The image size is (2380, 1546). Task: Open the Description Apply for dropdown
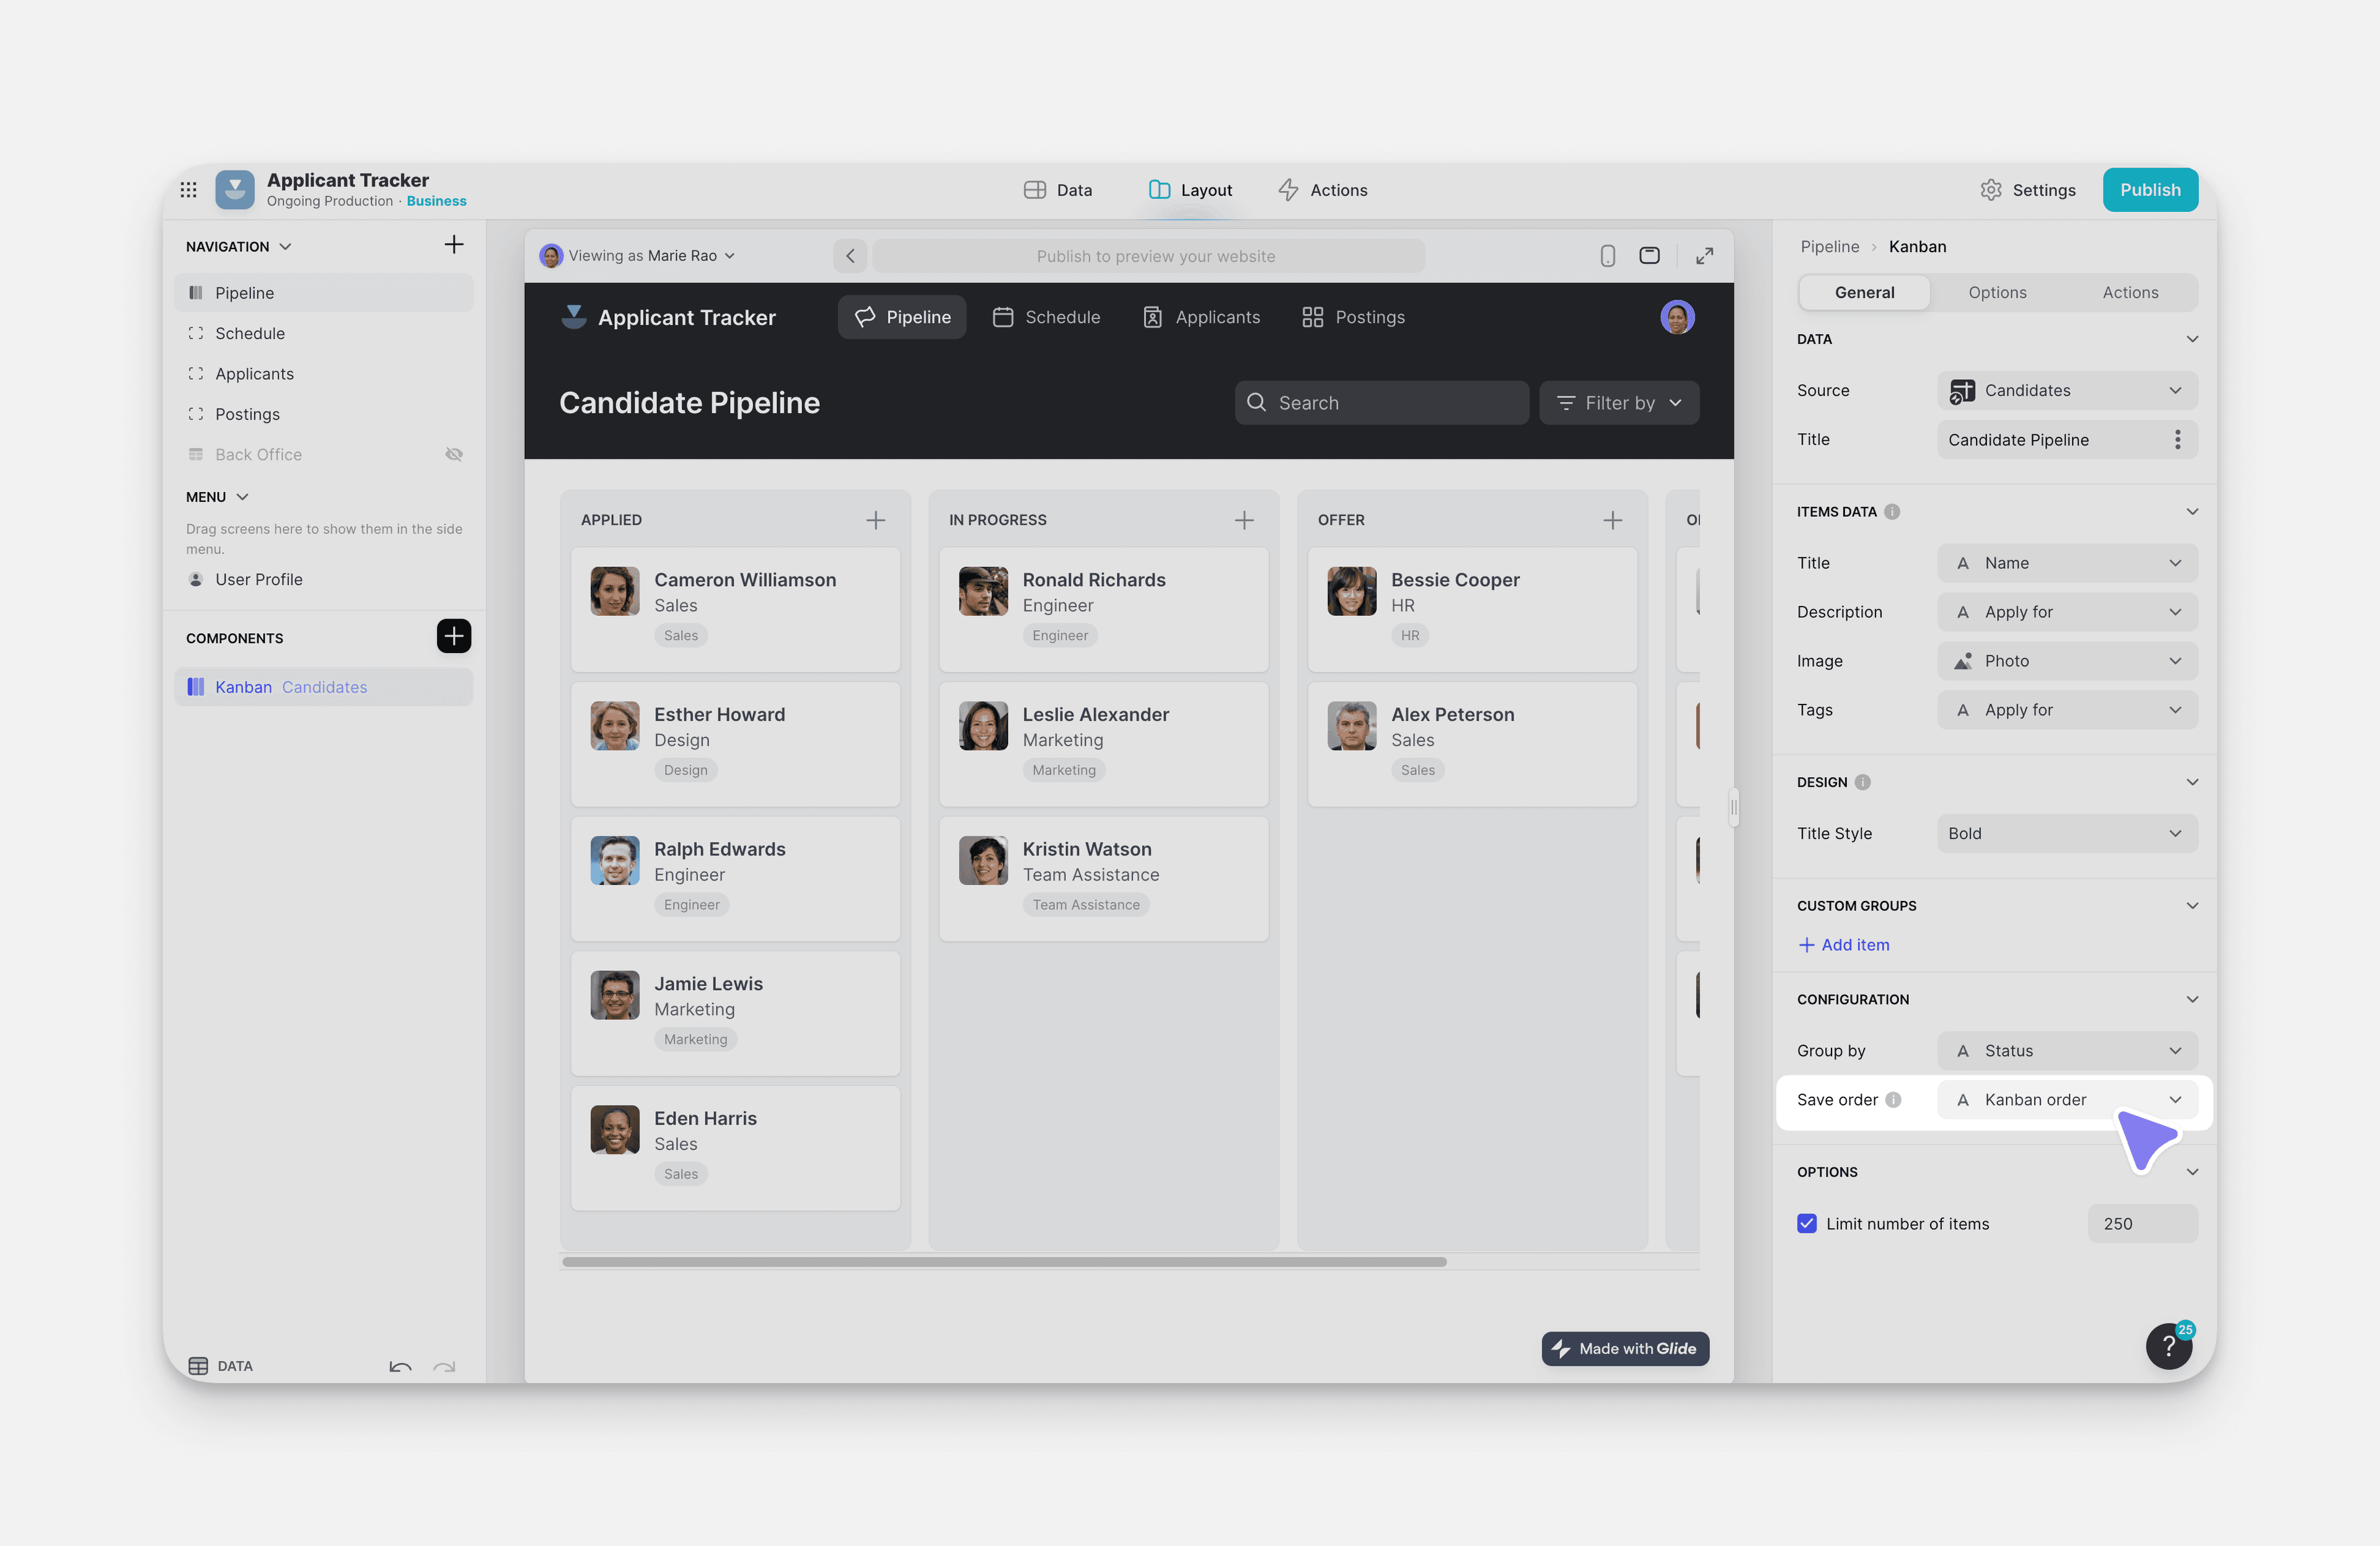2067,612
